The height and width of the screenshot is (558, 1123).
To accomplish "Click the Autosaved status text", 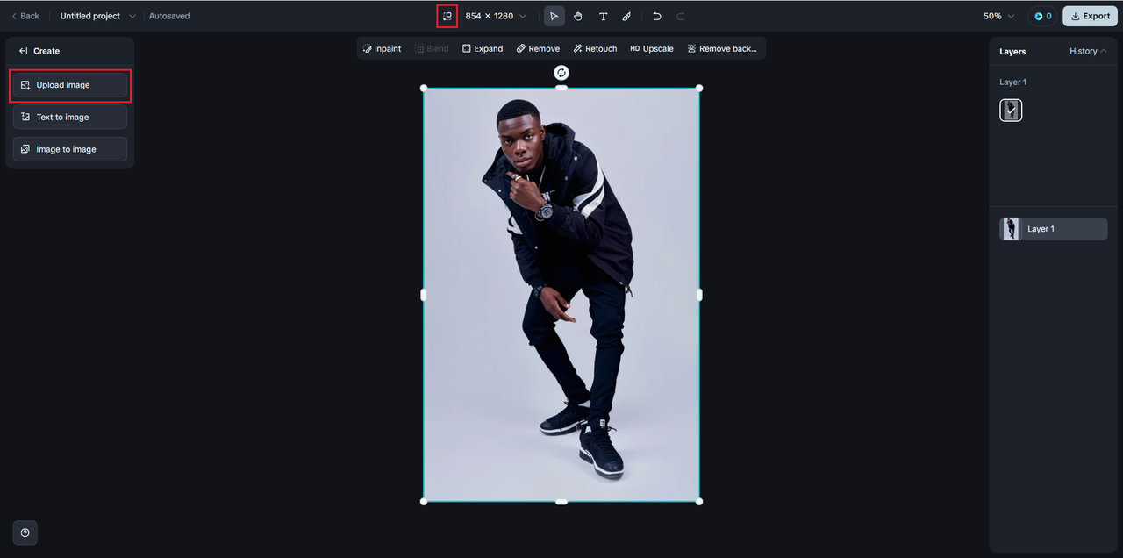I will click(169, 16).
